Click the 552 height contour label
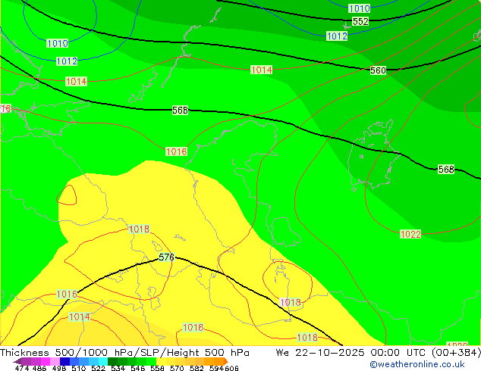The image size is (481, 371). (360, 21)
